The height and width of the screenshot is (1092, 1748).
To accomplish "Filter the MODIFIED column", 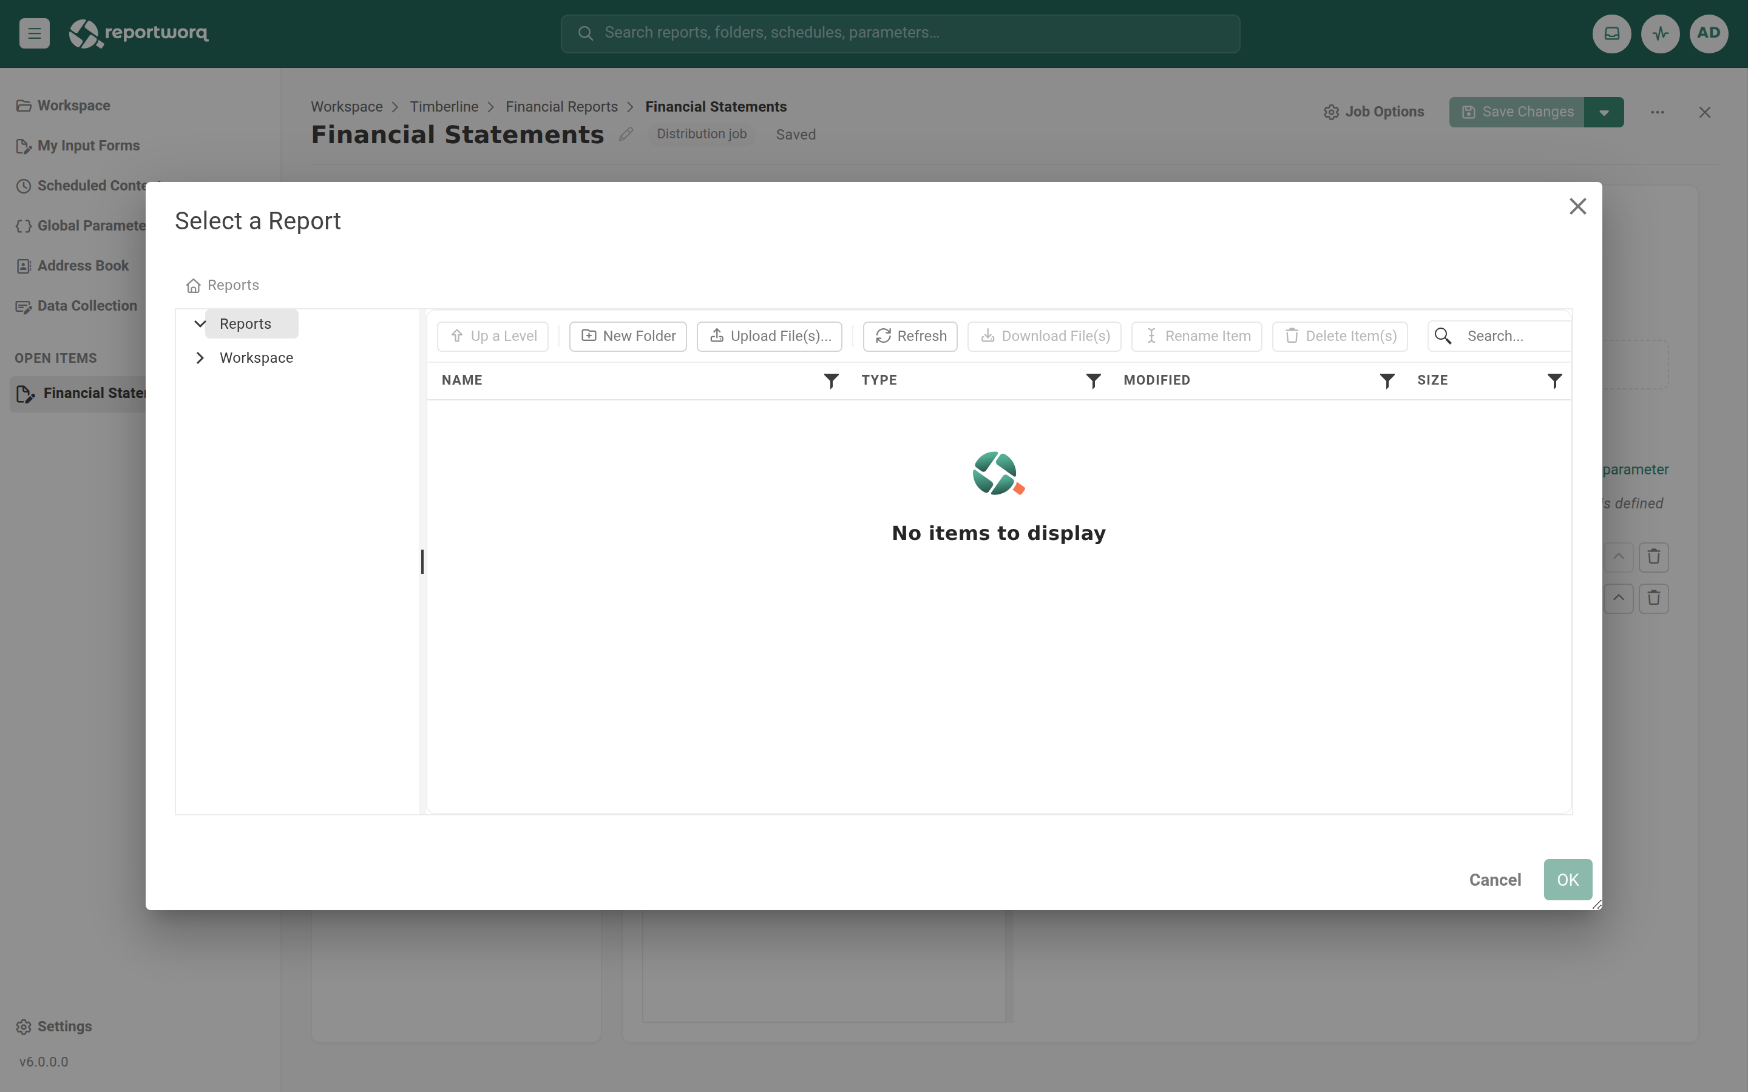I will tap(1387, 380).
